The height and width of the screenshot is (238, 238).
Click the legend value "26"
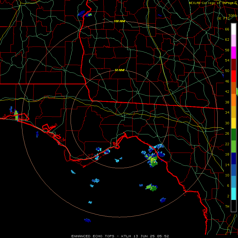[x=227, y=134]
